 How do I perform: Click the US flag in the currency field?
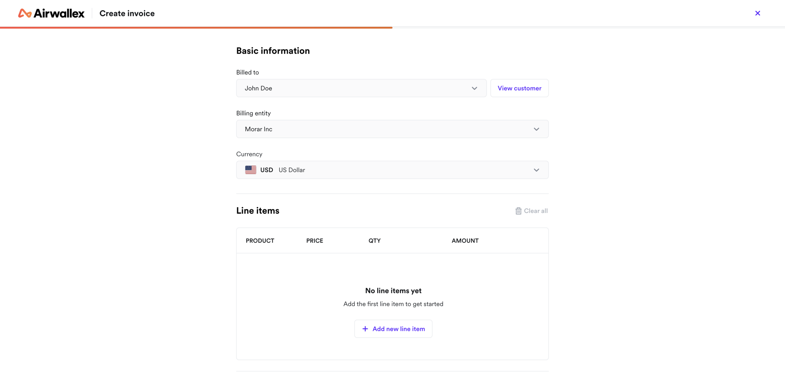250,170
